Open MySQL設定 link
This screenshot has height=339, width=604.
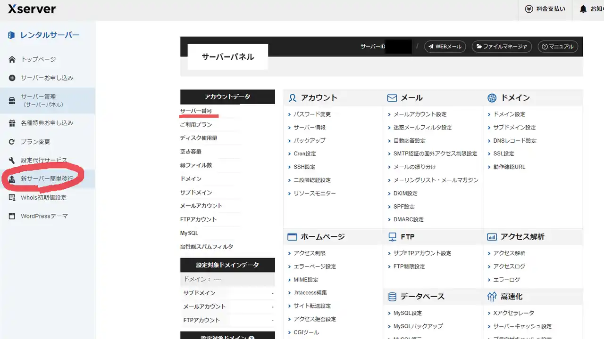click(408, 313)
